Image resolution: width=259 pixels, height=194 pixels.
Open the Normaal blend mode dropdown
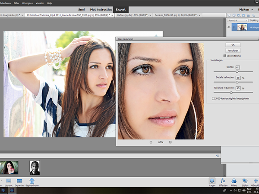pyautogui.click(x=237, y=20)
